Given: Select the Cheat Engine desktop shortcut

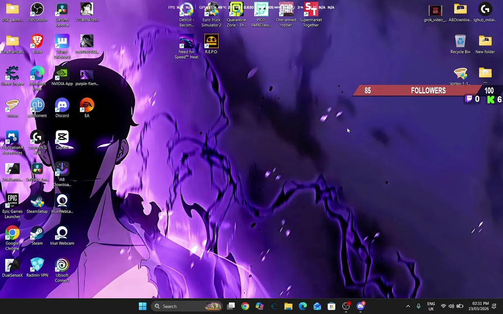Looking at the screenshot, I should pyautogui.click(x=12, y=76).
